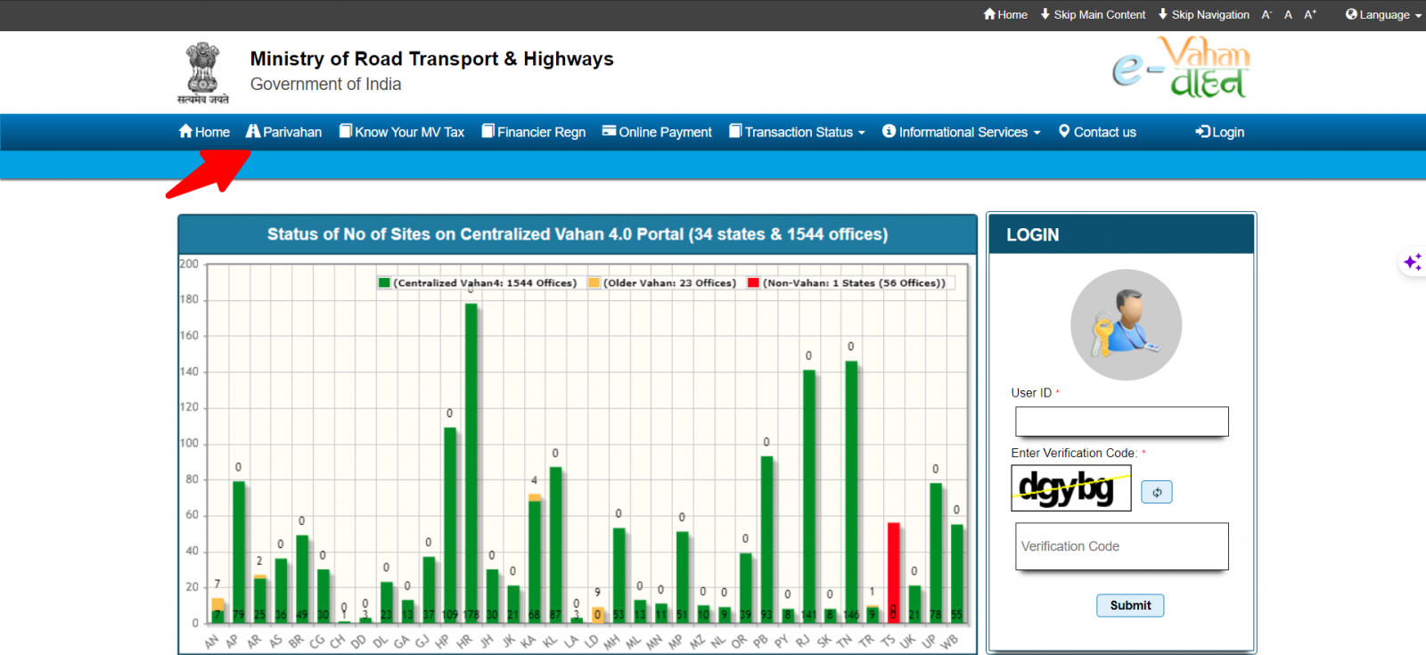Expand Transaction Status dropdown menu
Image resolution: width=1426 pixels, height=655 pixels.
pyautogui.click(x=797, y=132)
